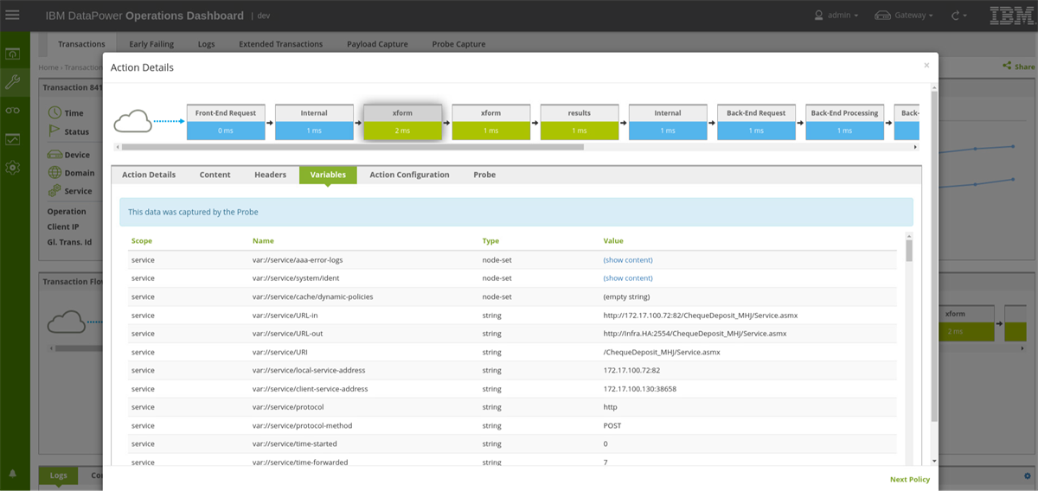Click the POST protocol-method value
The width and height of the screenshot is (1038, 491).
(612, 425)
